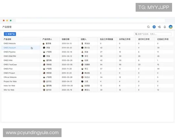Click completed count 44 in ONES Plan row
The height and width of the screenshot is (140, 175).
click(x=158, y=69)
